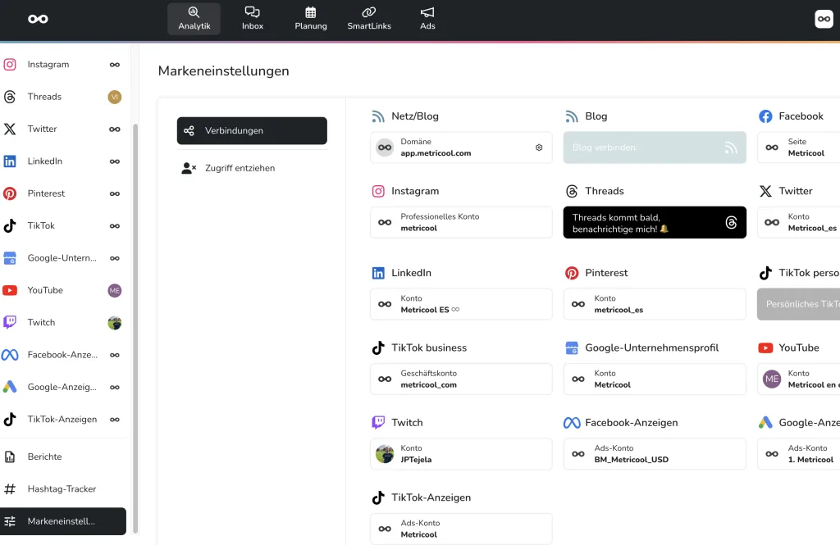This screenshot has height=545, width=840.
Task: Go to the Inbox tab
Action: (253, 19)
